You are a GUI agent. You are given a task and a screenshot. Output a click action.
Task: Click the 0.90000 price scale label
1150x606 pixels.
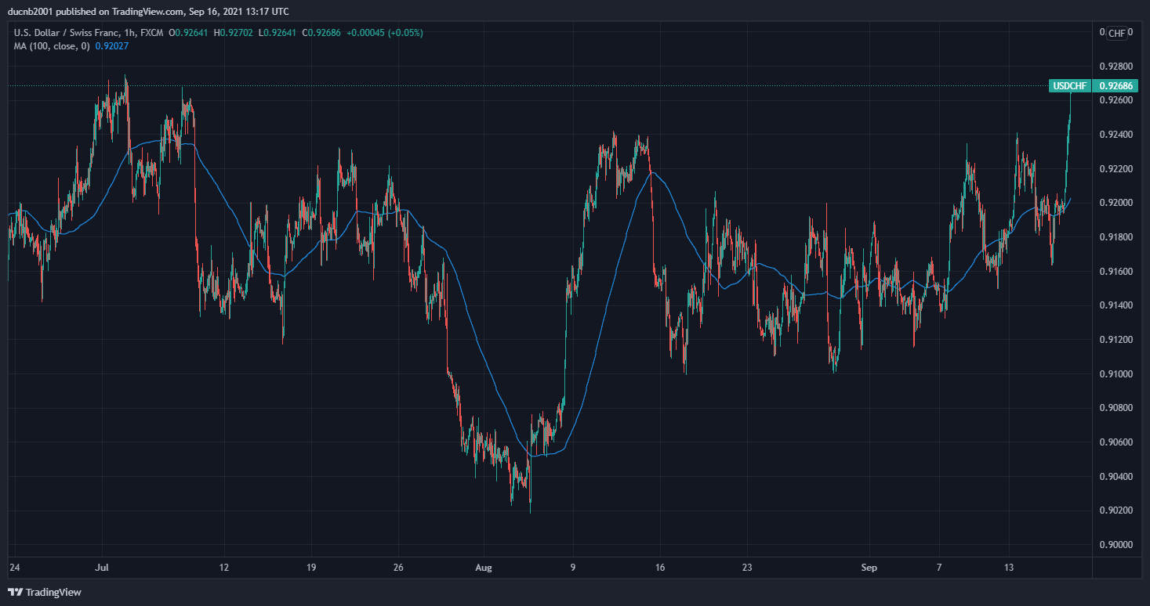coord(1116,544)
